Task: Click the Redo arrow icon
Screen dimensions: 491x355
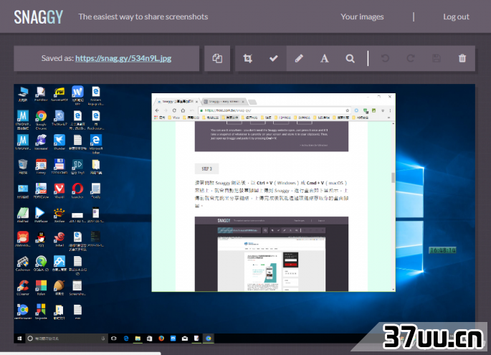Action: point(411,58)
